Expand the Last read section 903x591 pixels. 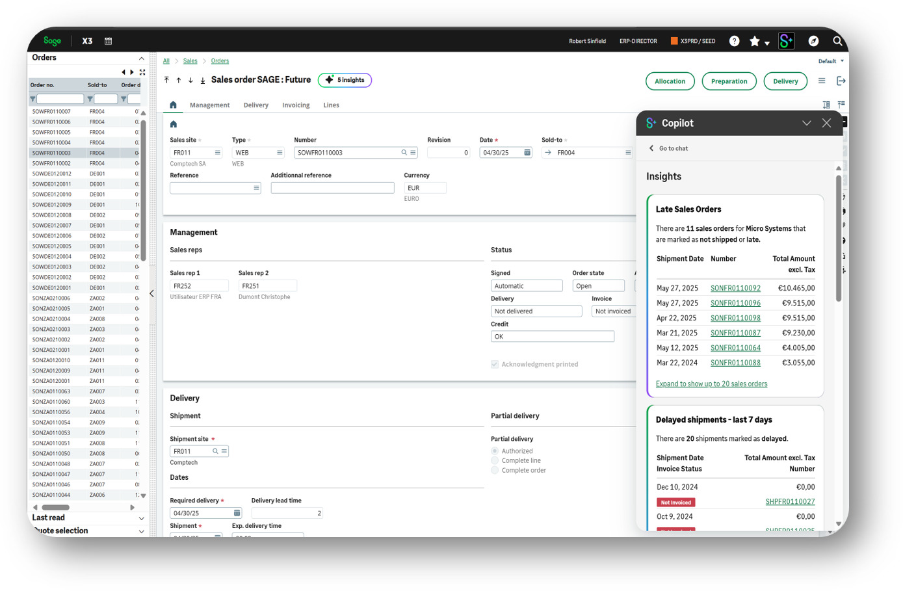tap(141, 518)
